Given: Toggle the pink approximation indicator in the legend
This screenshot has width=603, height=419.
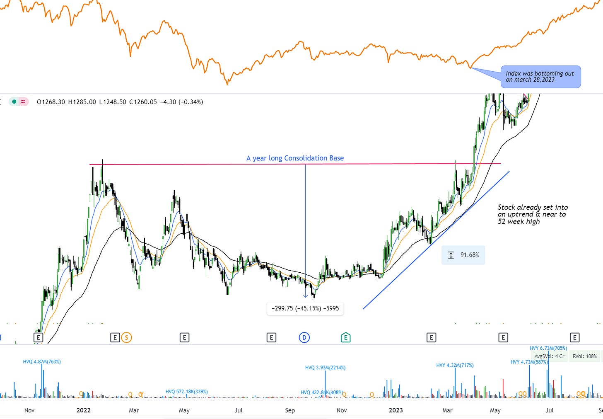Looking at the screenshot, I should coord(23,102).
